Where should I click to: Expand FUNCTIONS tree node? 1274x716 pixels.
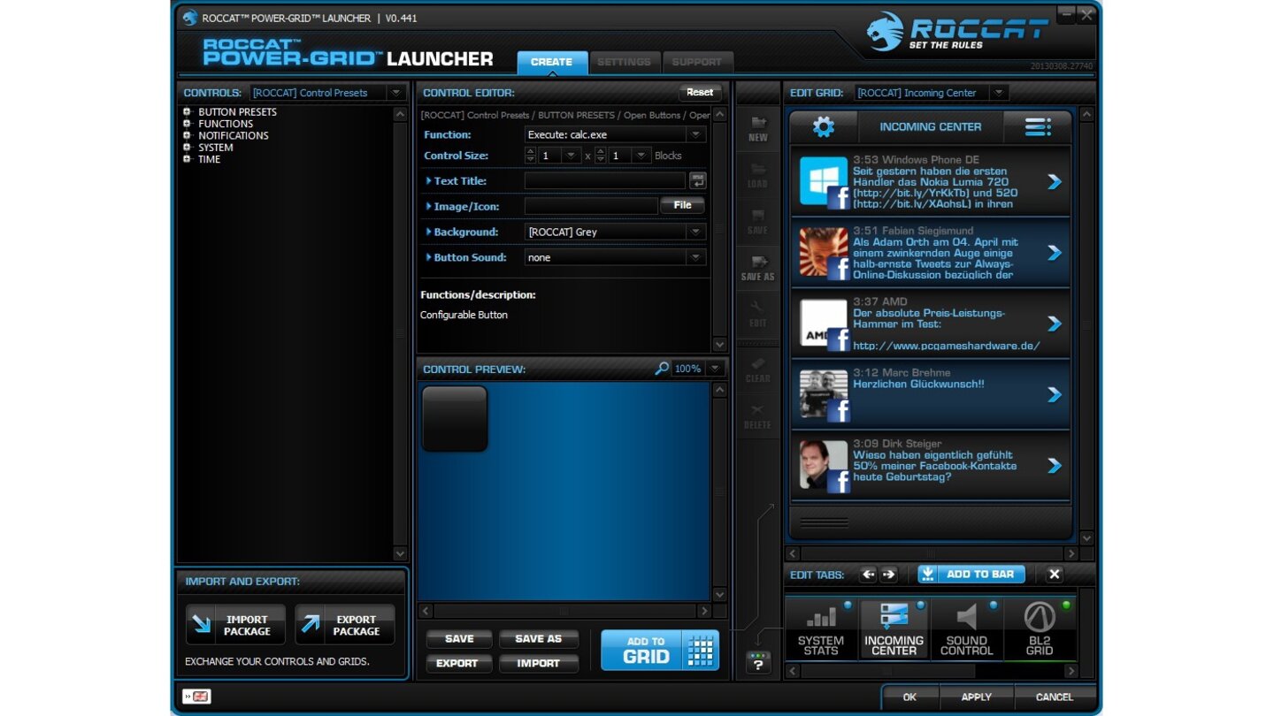tap(187, 124)
